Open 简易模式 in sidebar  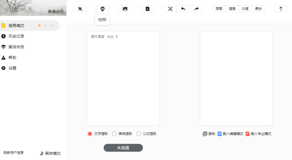[x=29, y=26]
